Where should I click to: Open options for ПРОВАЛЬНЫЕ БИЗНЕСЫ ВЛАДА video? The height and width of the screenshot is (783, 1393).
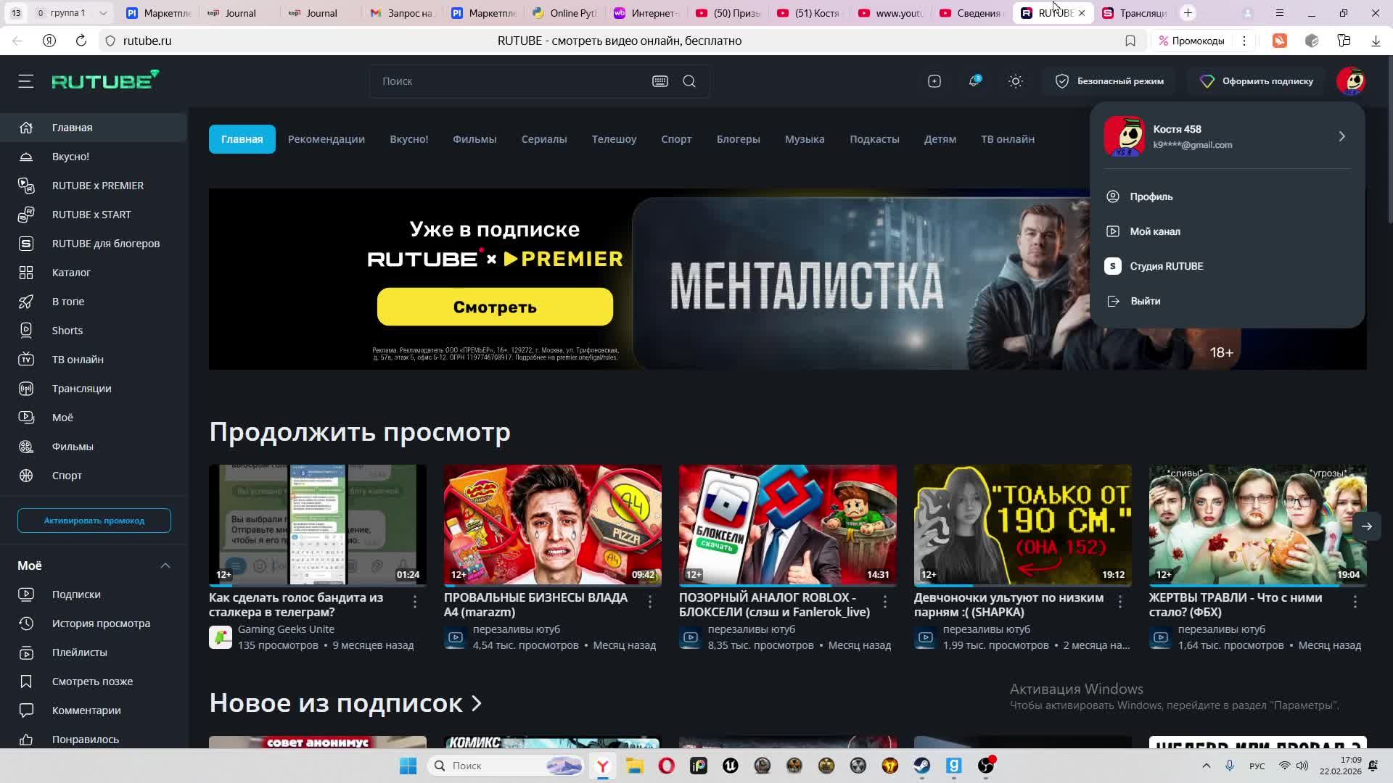[650, 602]
